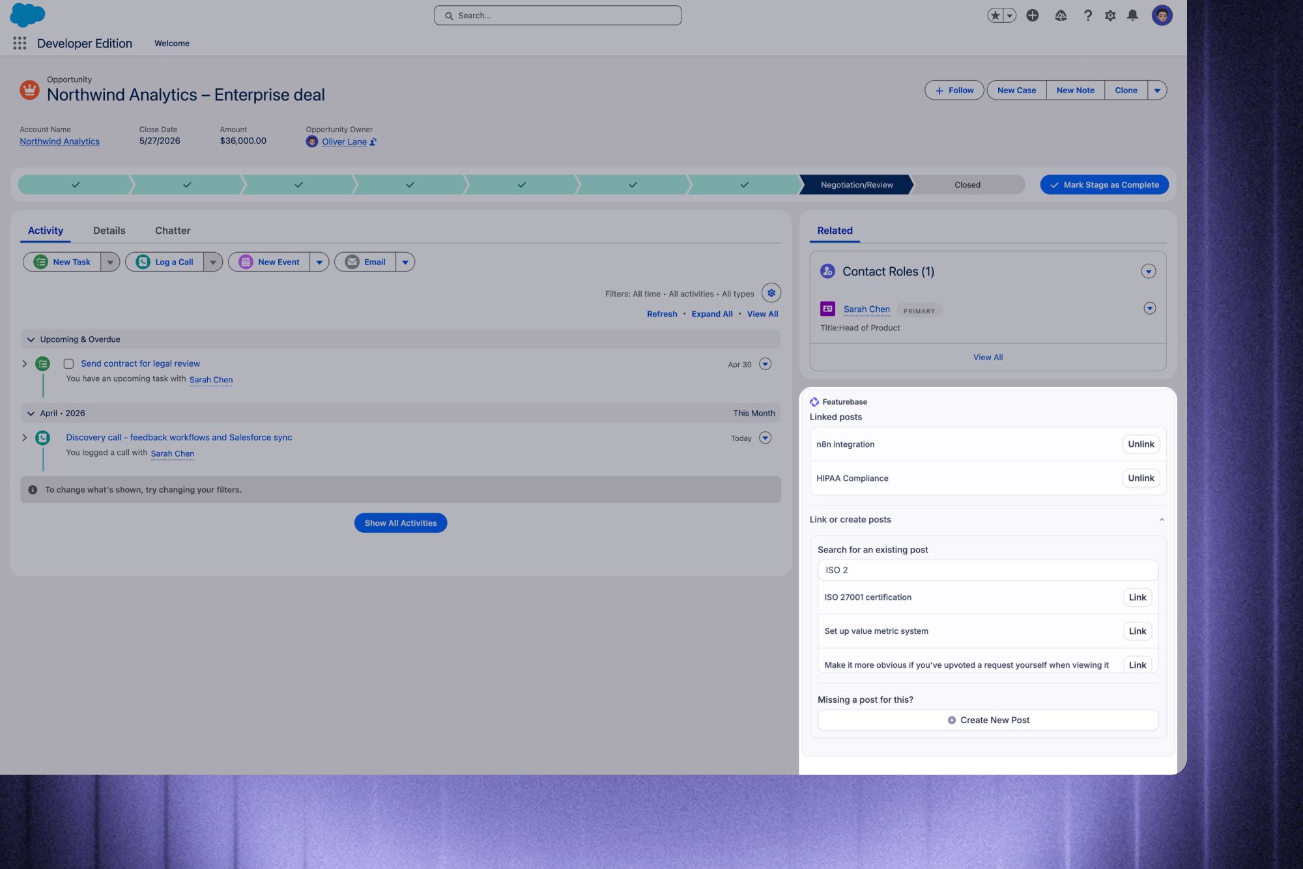
Task: Expand the Send contract task details
Action: [25, 363]
